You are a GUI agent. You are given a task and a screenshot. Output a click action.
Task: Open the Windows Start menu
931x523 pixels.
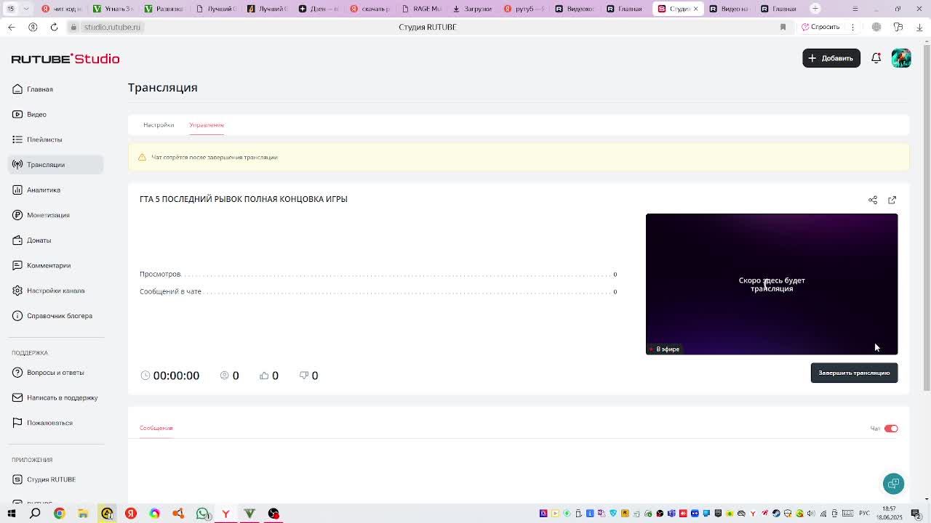pos(12,514)
